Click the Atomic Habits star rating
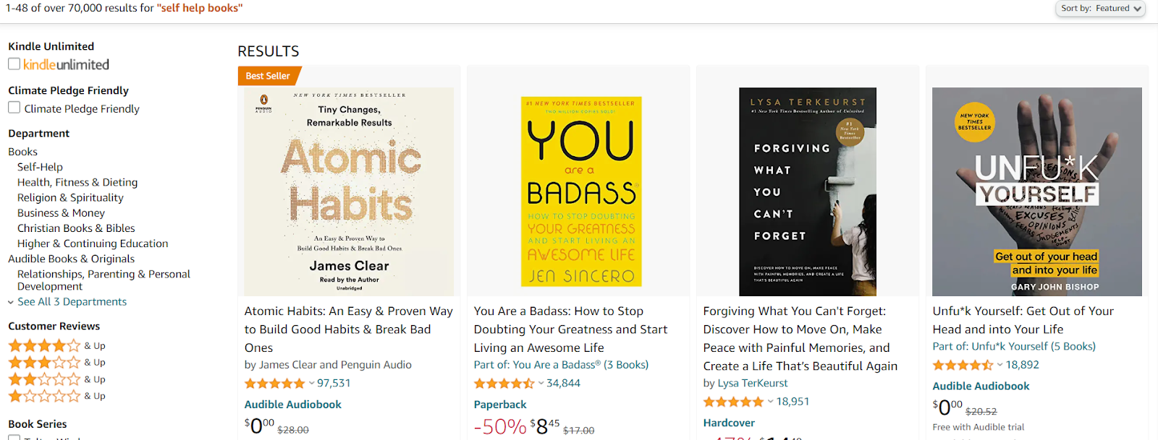 click(x=275, y=383)
